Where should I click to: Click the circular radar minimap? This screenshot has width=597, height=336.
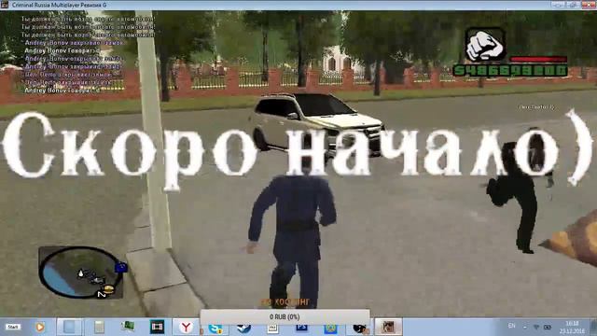[x=81, y=272]
